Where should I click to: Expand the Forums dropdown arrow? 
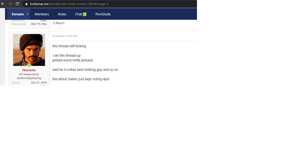pos(27,14)
